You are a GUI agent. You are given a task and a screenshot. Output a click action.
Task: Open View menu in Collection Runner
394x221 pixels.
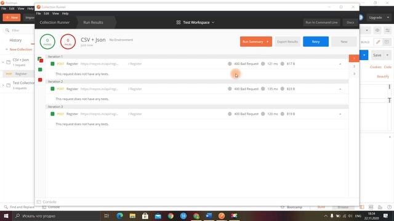coord(55,14)
